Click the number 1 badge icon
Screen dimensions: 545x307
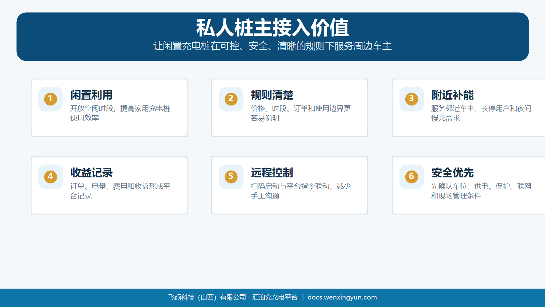tap(50, 99)
